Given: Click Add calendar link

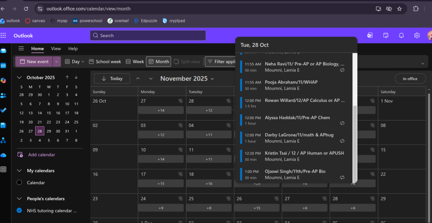Looking at the screenshot, I should [42, 155].
